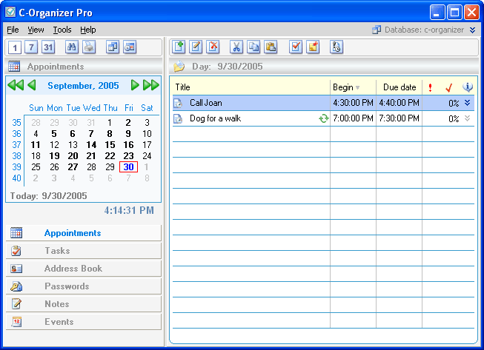
Task: Click the 7:30:00 PM due date cell
Action: [399, 118]
